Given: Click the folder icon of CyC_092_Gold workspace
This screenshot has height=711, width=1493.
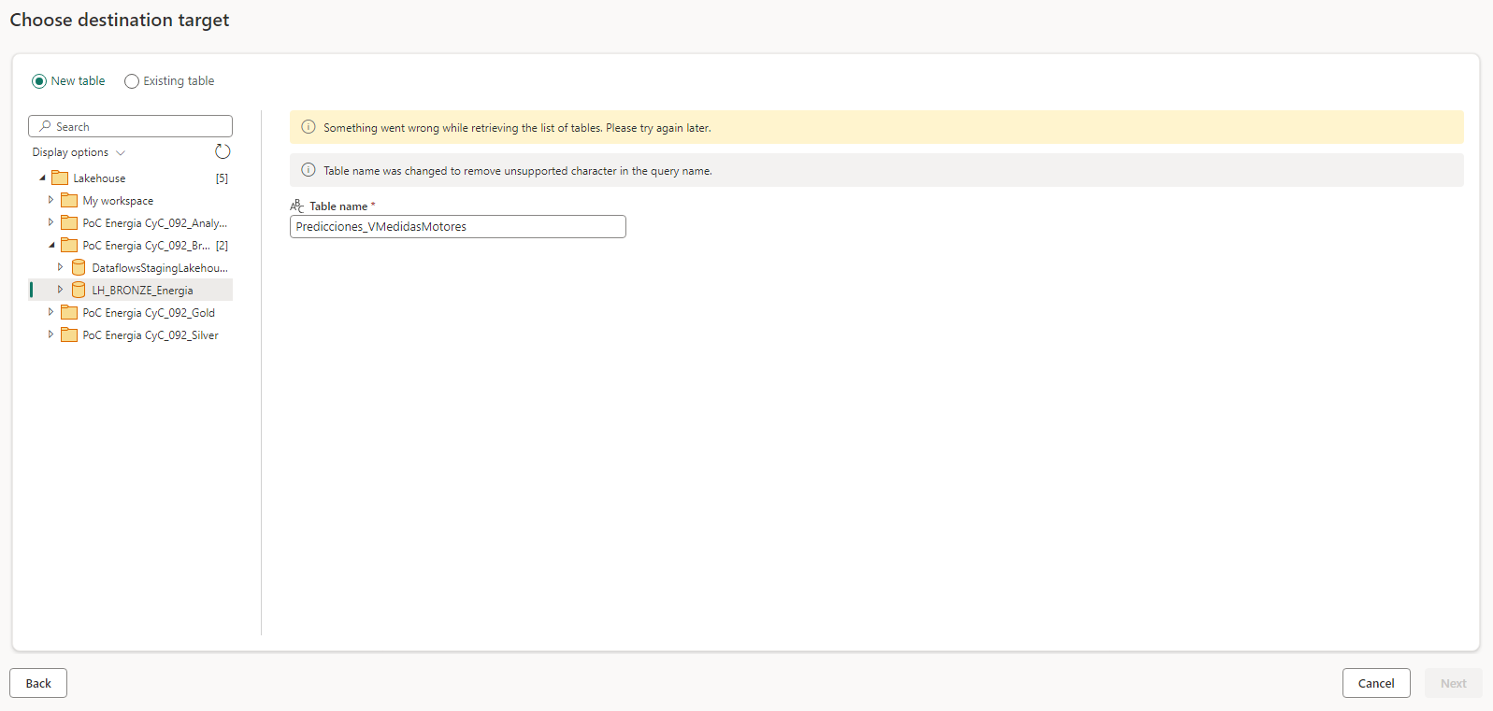Looking at the screenshot, I should (69, 312).
